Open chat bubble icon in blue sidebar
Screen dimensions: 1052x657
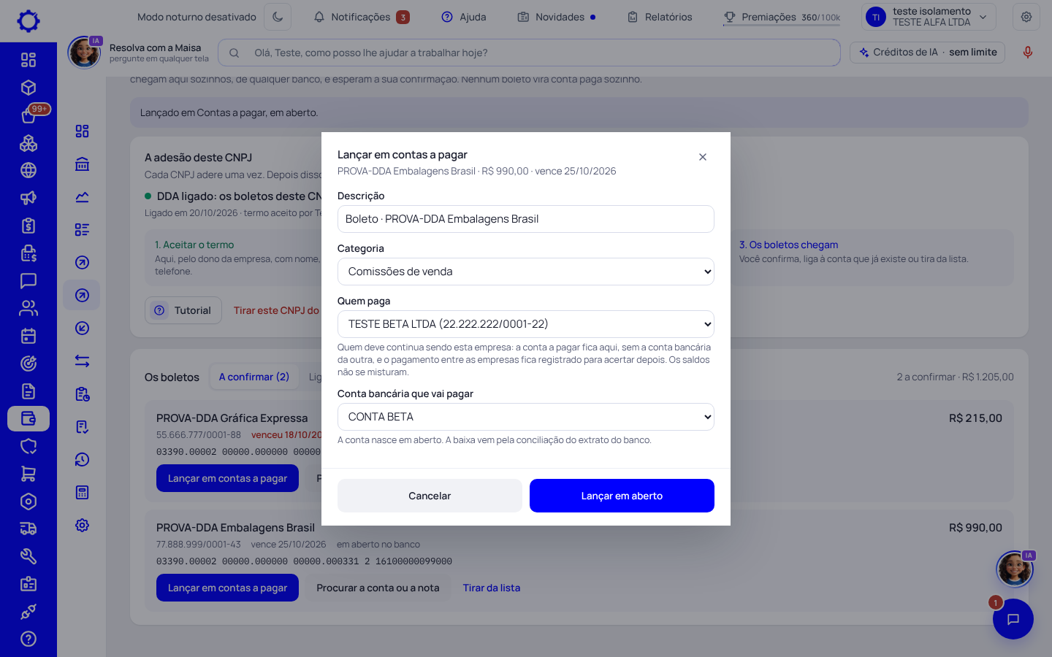point(28,281)
